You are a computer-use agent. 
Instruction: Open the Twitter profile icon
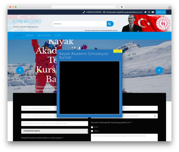(x=145, y=12)
